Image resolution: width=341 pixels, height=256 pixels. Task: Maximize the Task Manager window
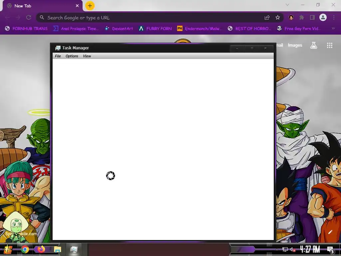(252, 48)
